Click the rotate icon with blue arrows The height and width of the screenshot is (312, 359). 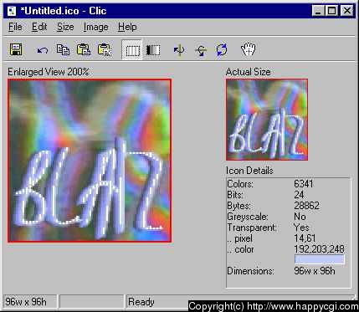[x=222, y=50]
